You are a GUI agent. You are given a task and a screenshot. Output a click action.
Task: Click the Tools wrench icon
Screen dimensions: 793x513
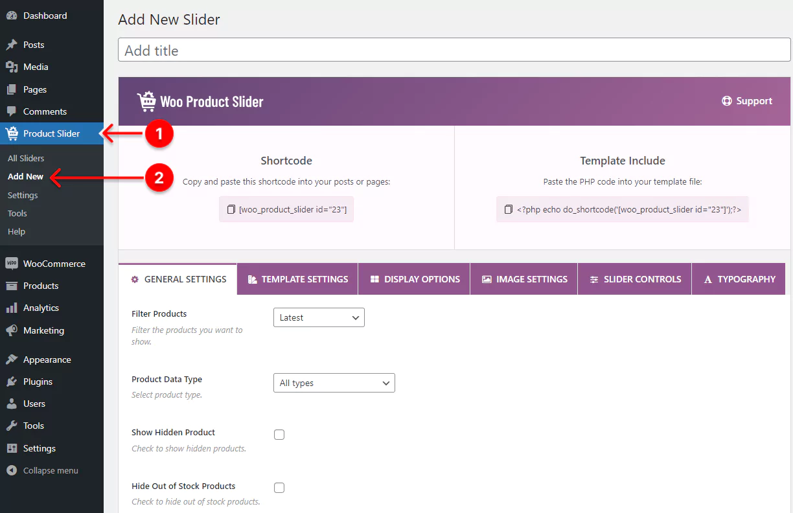click(12, 426)
